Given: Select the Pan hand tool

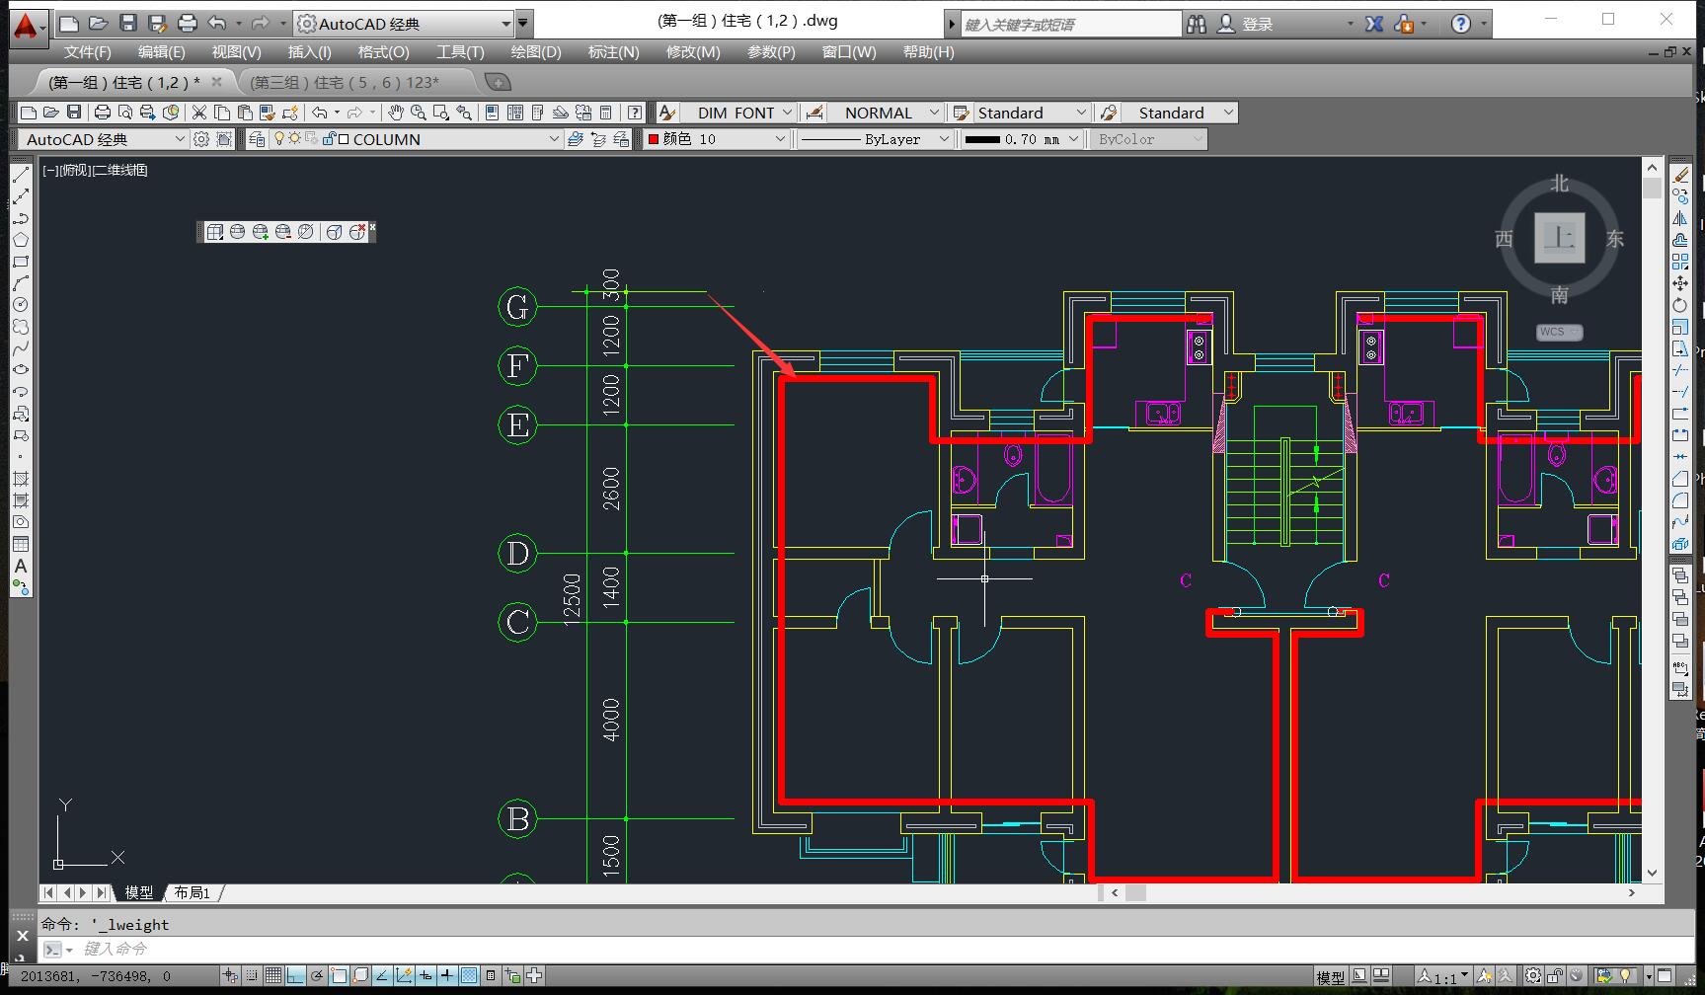Looking at the screenshot, I should pyautogui.click(x=396, y=113).
